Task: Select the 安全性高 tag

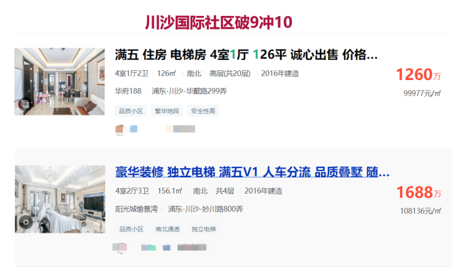Action: point(203,111)
